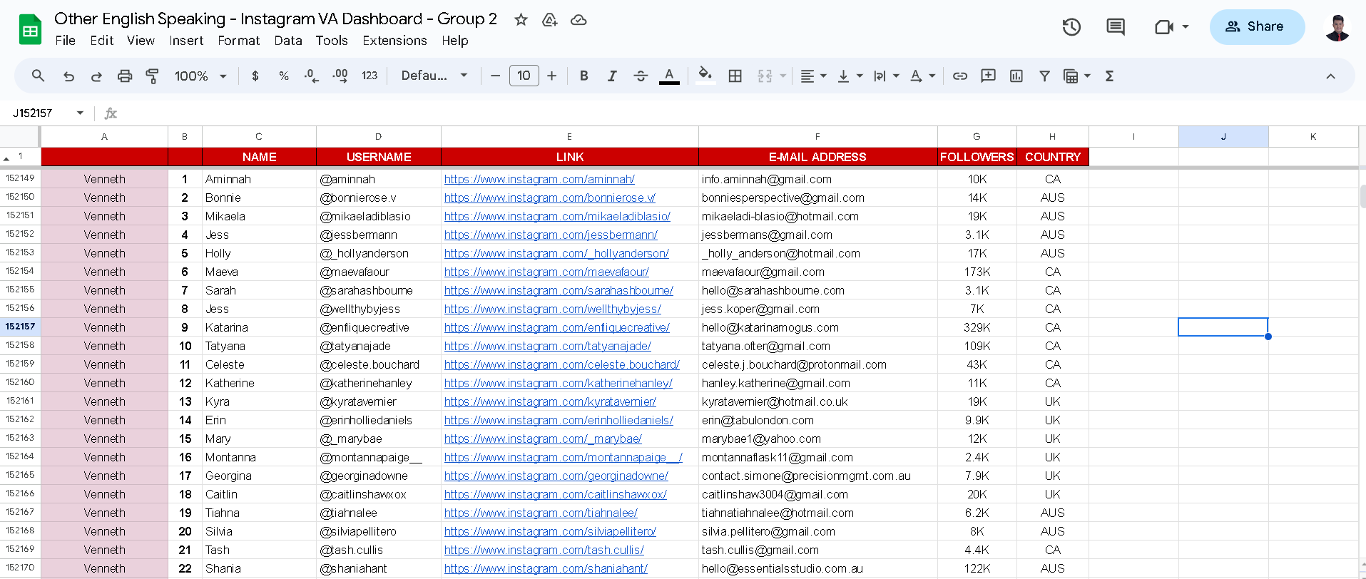The image size is (1366, 579).
Task: Open the Extensions menu
Action: click(x=394, y=41)
